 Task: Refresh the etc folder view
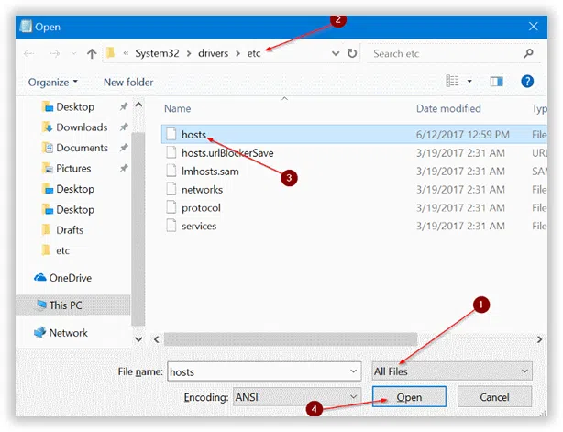click(x=352, y=53)
